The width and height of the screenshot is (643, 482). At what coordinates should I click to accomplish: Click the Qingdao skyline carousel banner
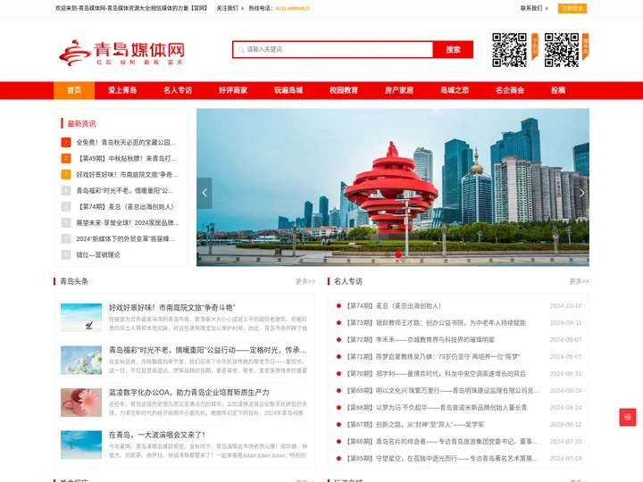[393, 187]
